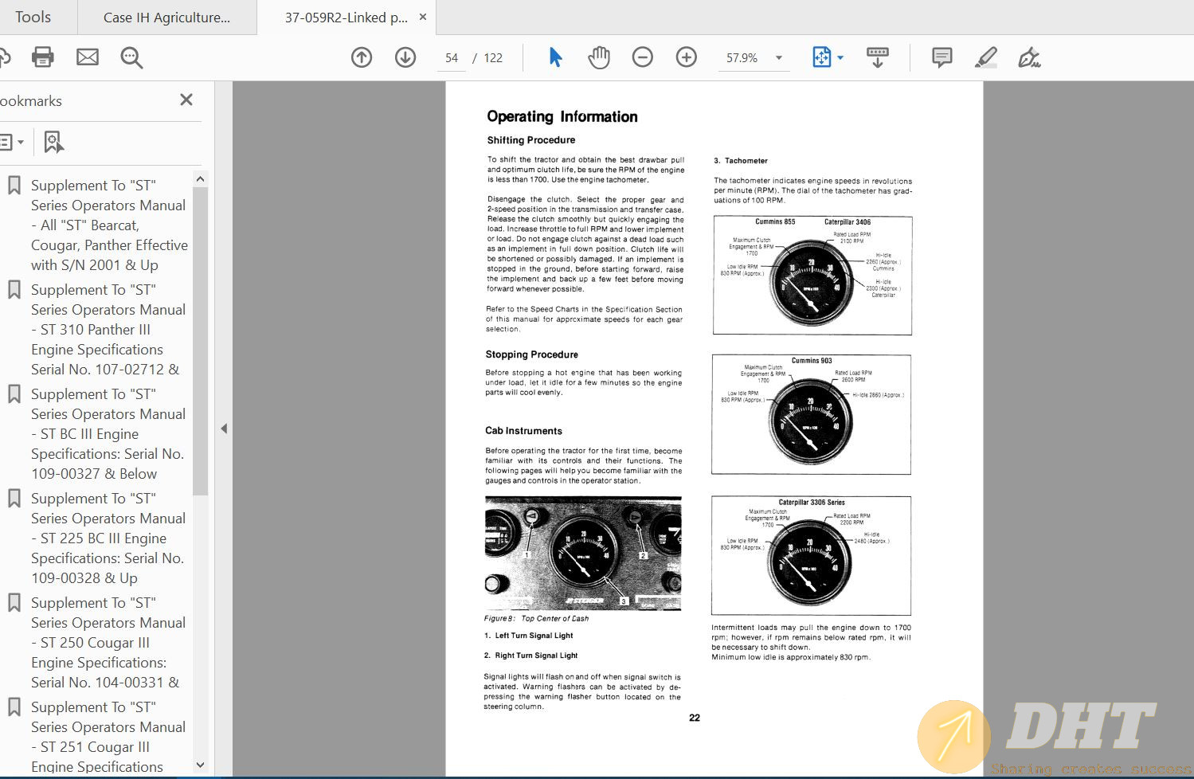This screenshot has height=779, width=1194.
Task: Click the Cummins 903 tachometer diagram
Action: 811,414
